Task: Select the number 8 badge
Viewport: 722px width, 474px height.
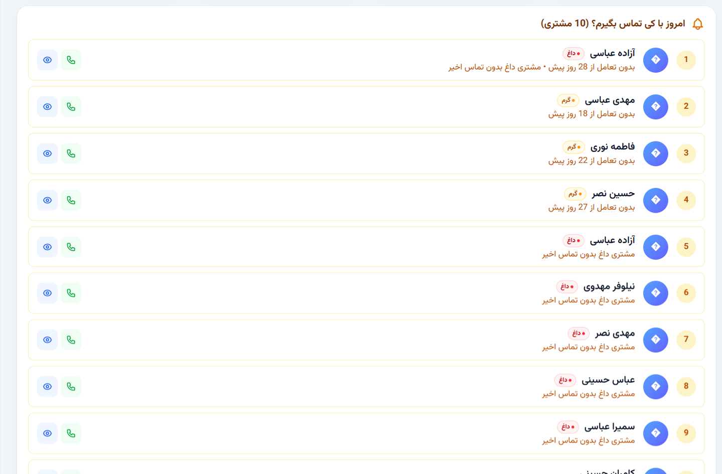Action: pyautogui.click(x=686, y=386)
